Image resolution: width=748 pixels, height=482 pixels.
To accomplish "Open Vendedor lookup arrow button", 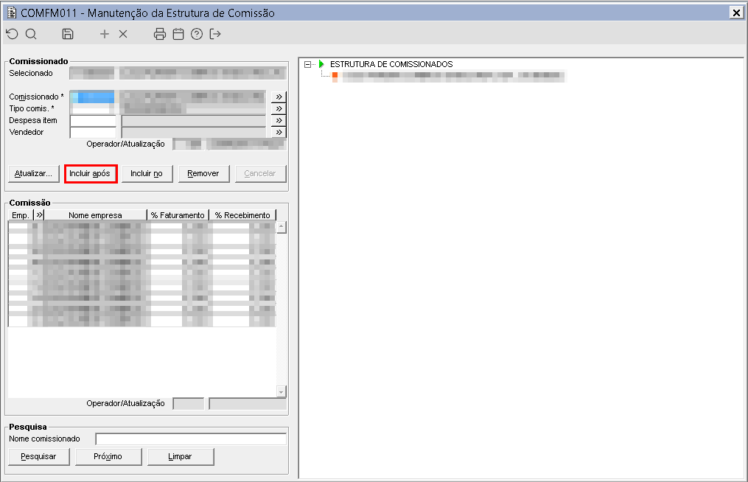I will 279,132.
